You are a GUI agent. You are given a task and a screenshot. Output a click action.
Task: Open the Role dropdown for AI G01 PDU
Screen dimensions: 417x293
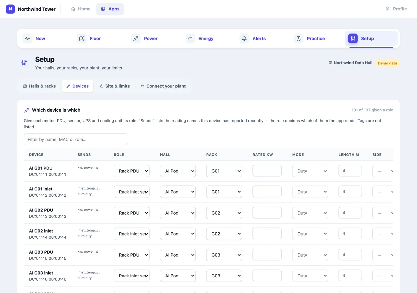coord(132,171)
